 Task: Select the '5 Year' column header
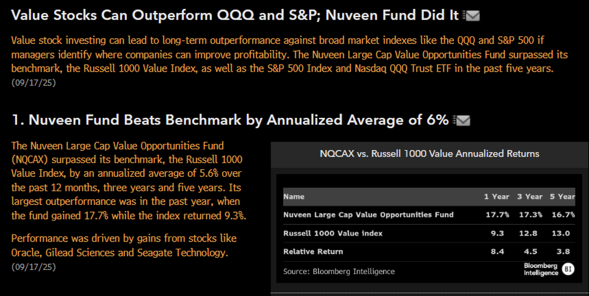pos(562,196)
